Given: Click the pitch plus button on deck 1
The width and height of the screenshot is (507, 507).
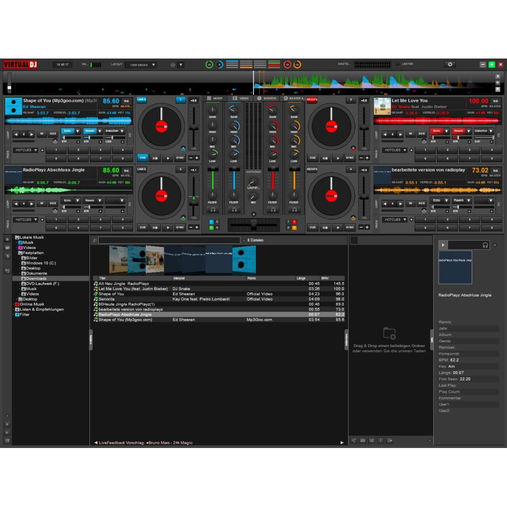Looking at the screenshot, I should [197, 158].
